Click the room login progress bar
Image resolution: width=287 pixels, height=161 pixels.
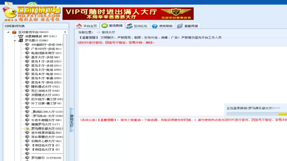click(x=257, y=114)
